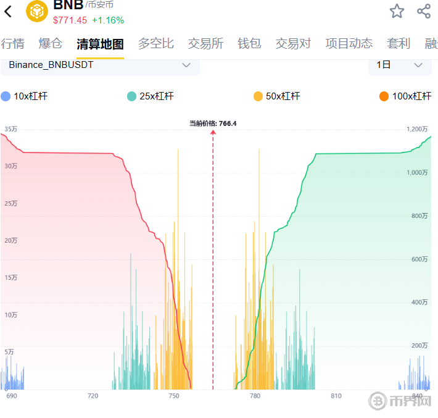Viewport: 438px width, 418px height.
Task: Click the 810 x-axis label
Action: click(x=336, y=396)
